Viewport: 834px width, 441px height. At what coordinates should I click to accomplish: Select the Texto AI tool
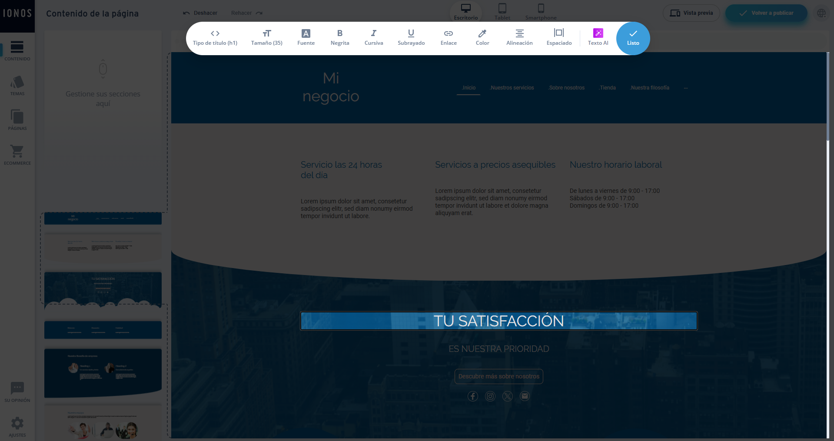[x=598, y=37]
